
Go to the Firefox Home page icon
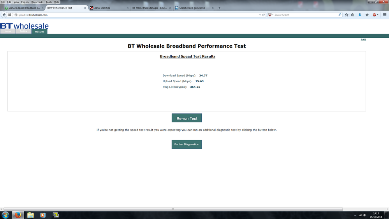pos(367,15)
